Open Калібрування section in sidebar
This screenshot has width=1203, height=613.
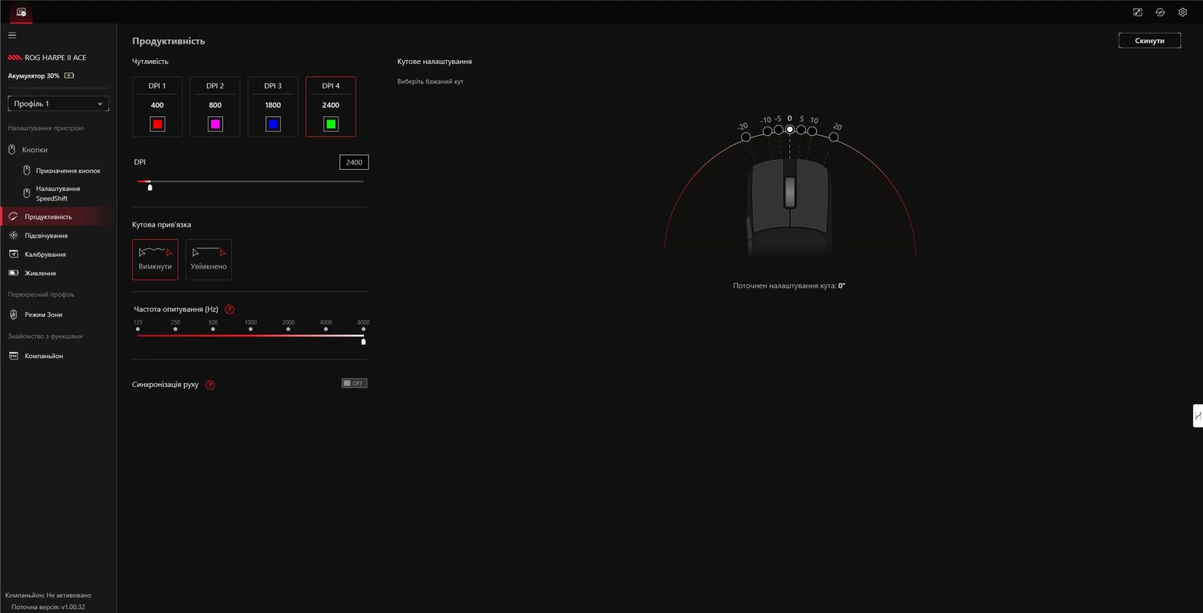click(45, 255)
